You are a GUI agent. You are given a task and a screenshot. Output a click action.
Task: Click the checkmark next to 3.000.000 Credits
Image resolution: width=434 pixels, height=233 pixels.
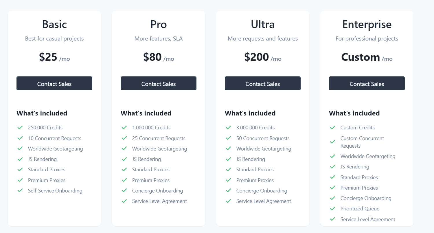[229, 127]
